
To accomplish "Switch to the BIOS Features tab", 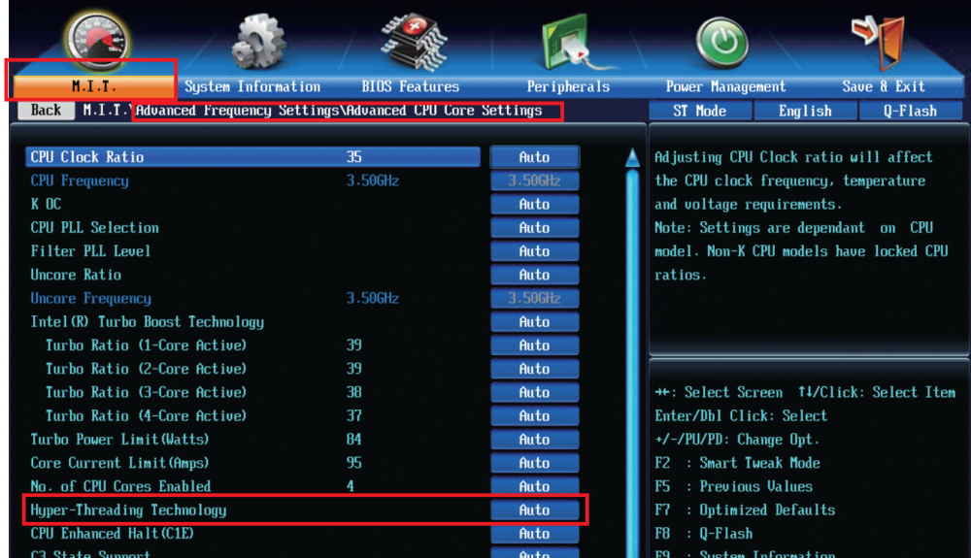I will (x=411, y=86).
